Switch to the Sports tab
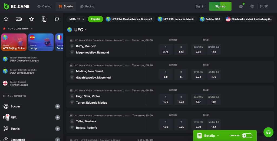277x141 pixels. (66, 6)
